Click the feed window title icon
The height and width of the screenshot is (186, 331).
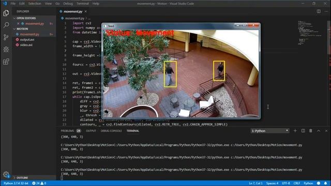pos(104,26)
